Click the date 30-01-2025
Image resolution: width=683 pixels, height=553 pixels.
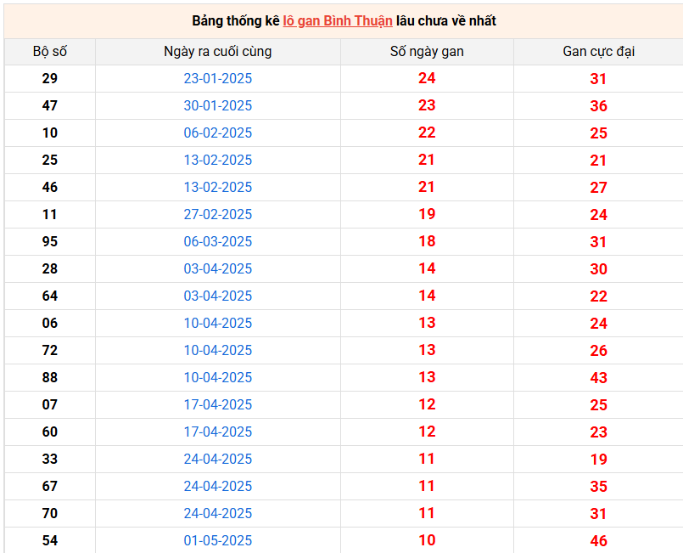click(218, 105)
